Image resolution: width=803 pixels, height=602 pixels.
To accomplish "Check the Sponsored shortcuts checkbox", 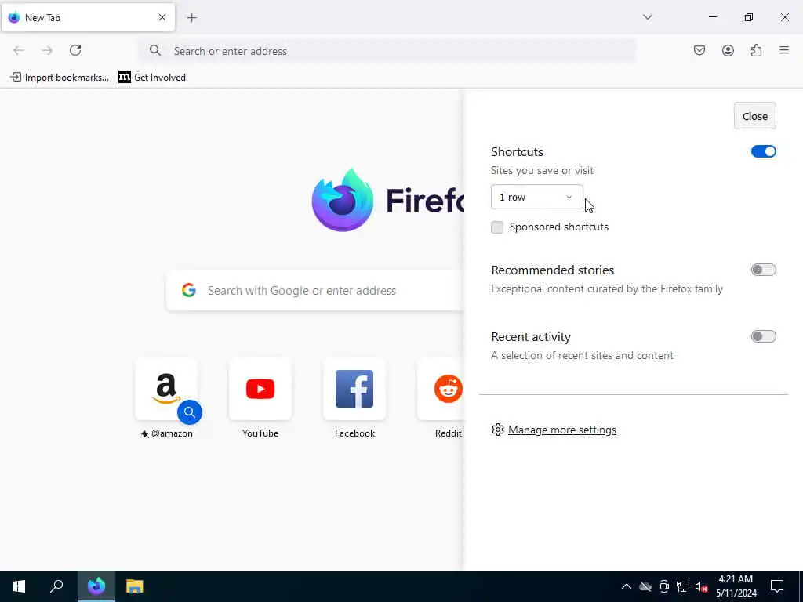I will coord(497,227).
